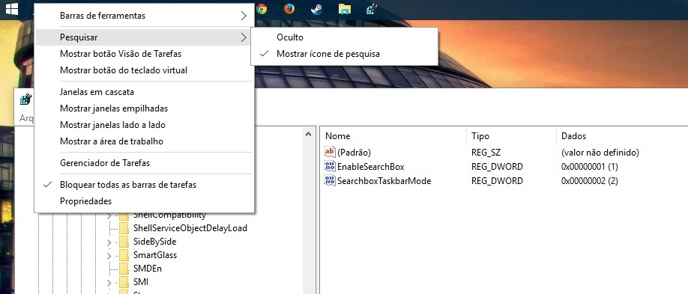Click the (valor não definido) data
This screenshot has width=688, height=294.
click(x=600, y=153)
